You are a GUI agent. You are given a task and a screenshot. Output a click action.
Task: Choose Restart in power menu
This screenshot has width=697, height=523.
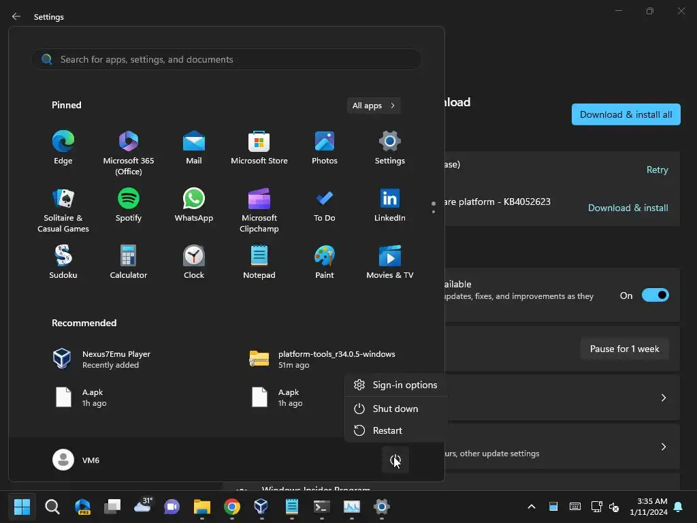pyautogui.click(x=395, y=430)
